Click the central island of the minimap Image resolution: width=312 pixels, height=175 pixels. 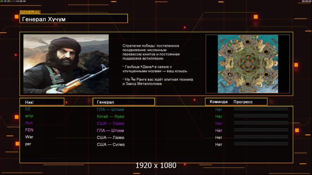248,63
